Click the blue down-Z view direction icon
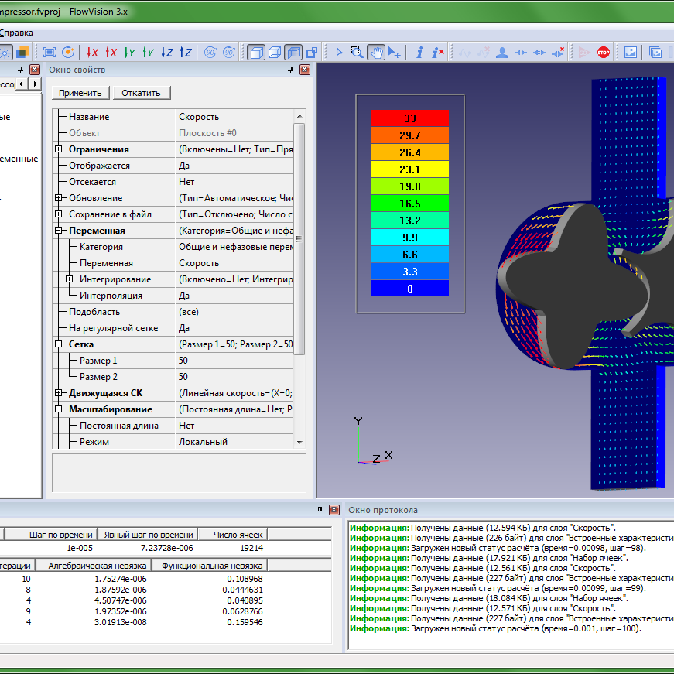 (x=167, y=52)
